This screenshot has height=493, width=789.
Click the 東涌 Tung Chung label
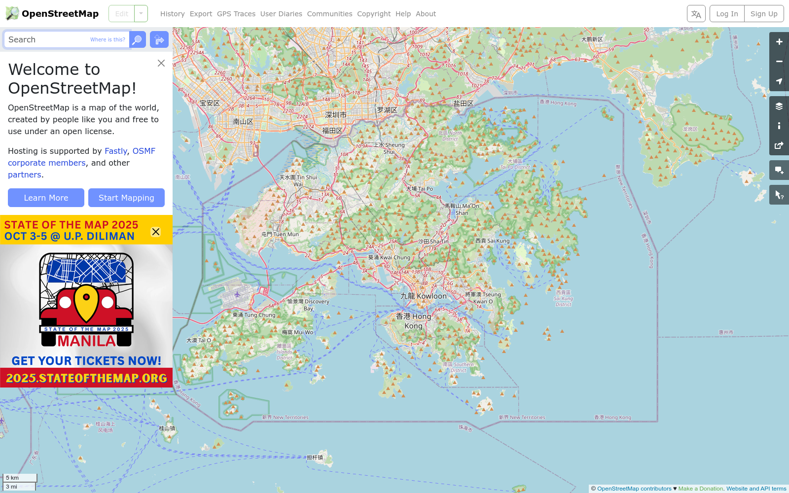254,315
